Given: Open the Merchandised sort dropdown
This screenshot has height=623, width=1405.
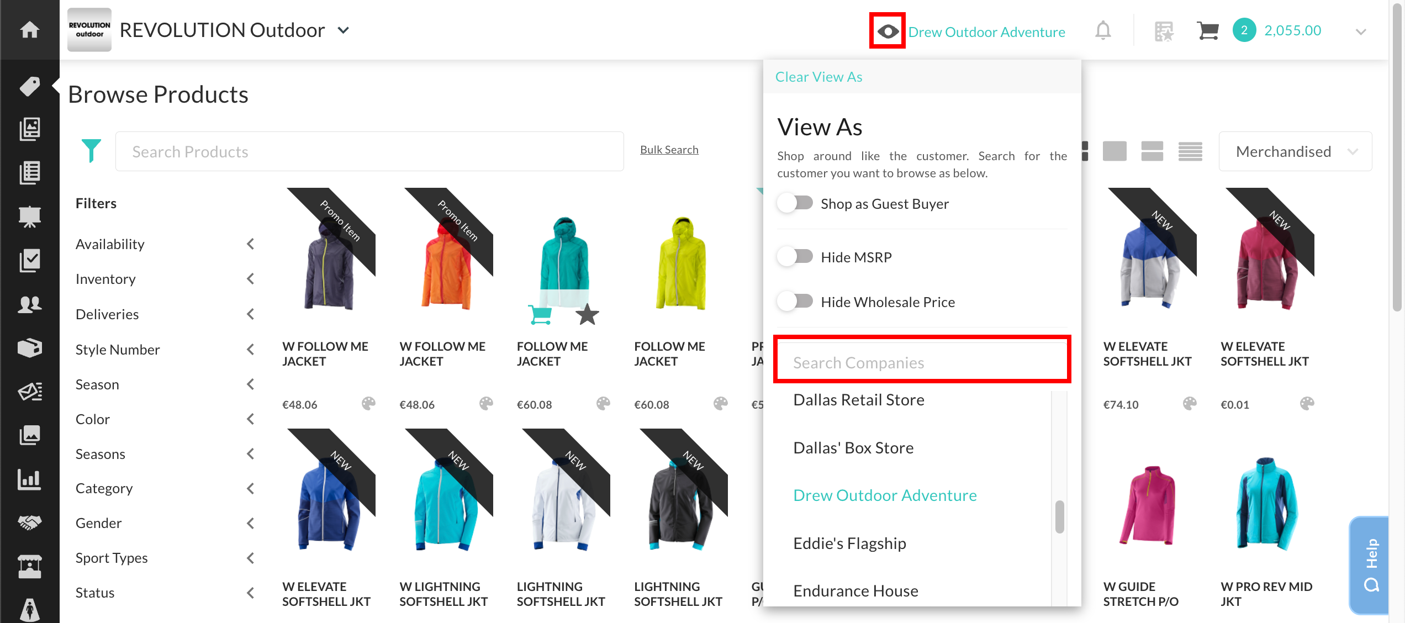Looking at the screenshot, I should (x=1295, y=151).
